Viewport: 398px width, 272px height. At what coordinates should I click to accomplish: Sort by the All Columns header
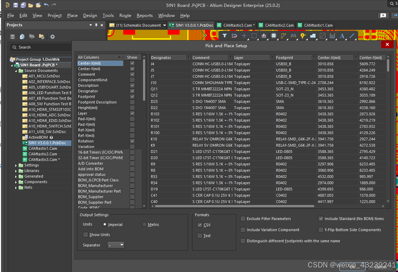pyautogui.click(x=100, y=57)
